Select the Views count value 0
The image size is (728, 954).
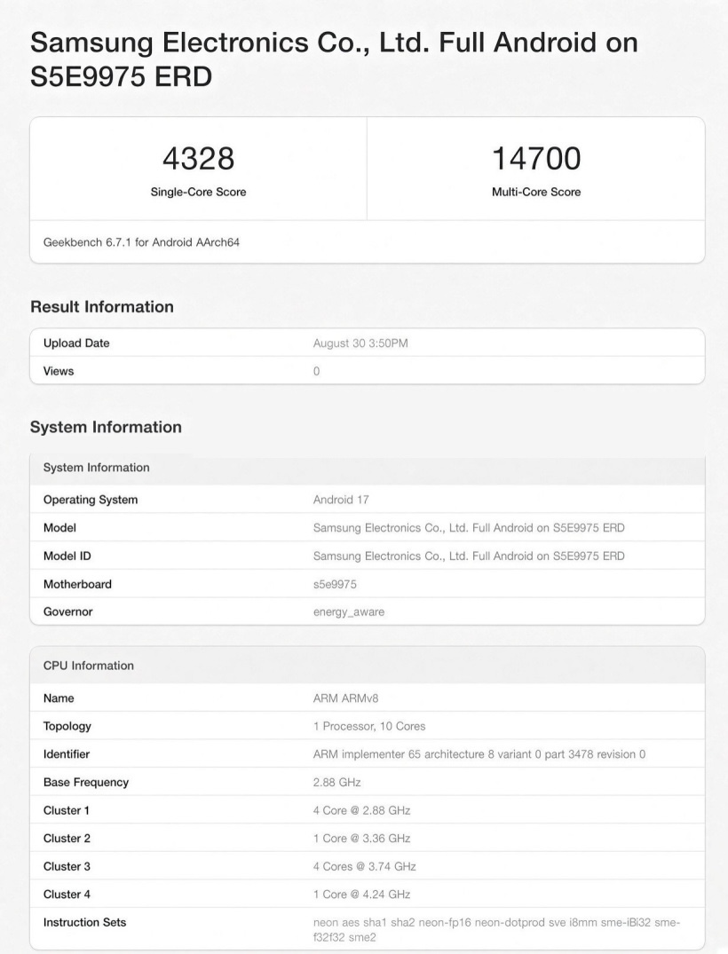[317, 371]
